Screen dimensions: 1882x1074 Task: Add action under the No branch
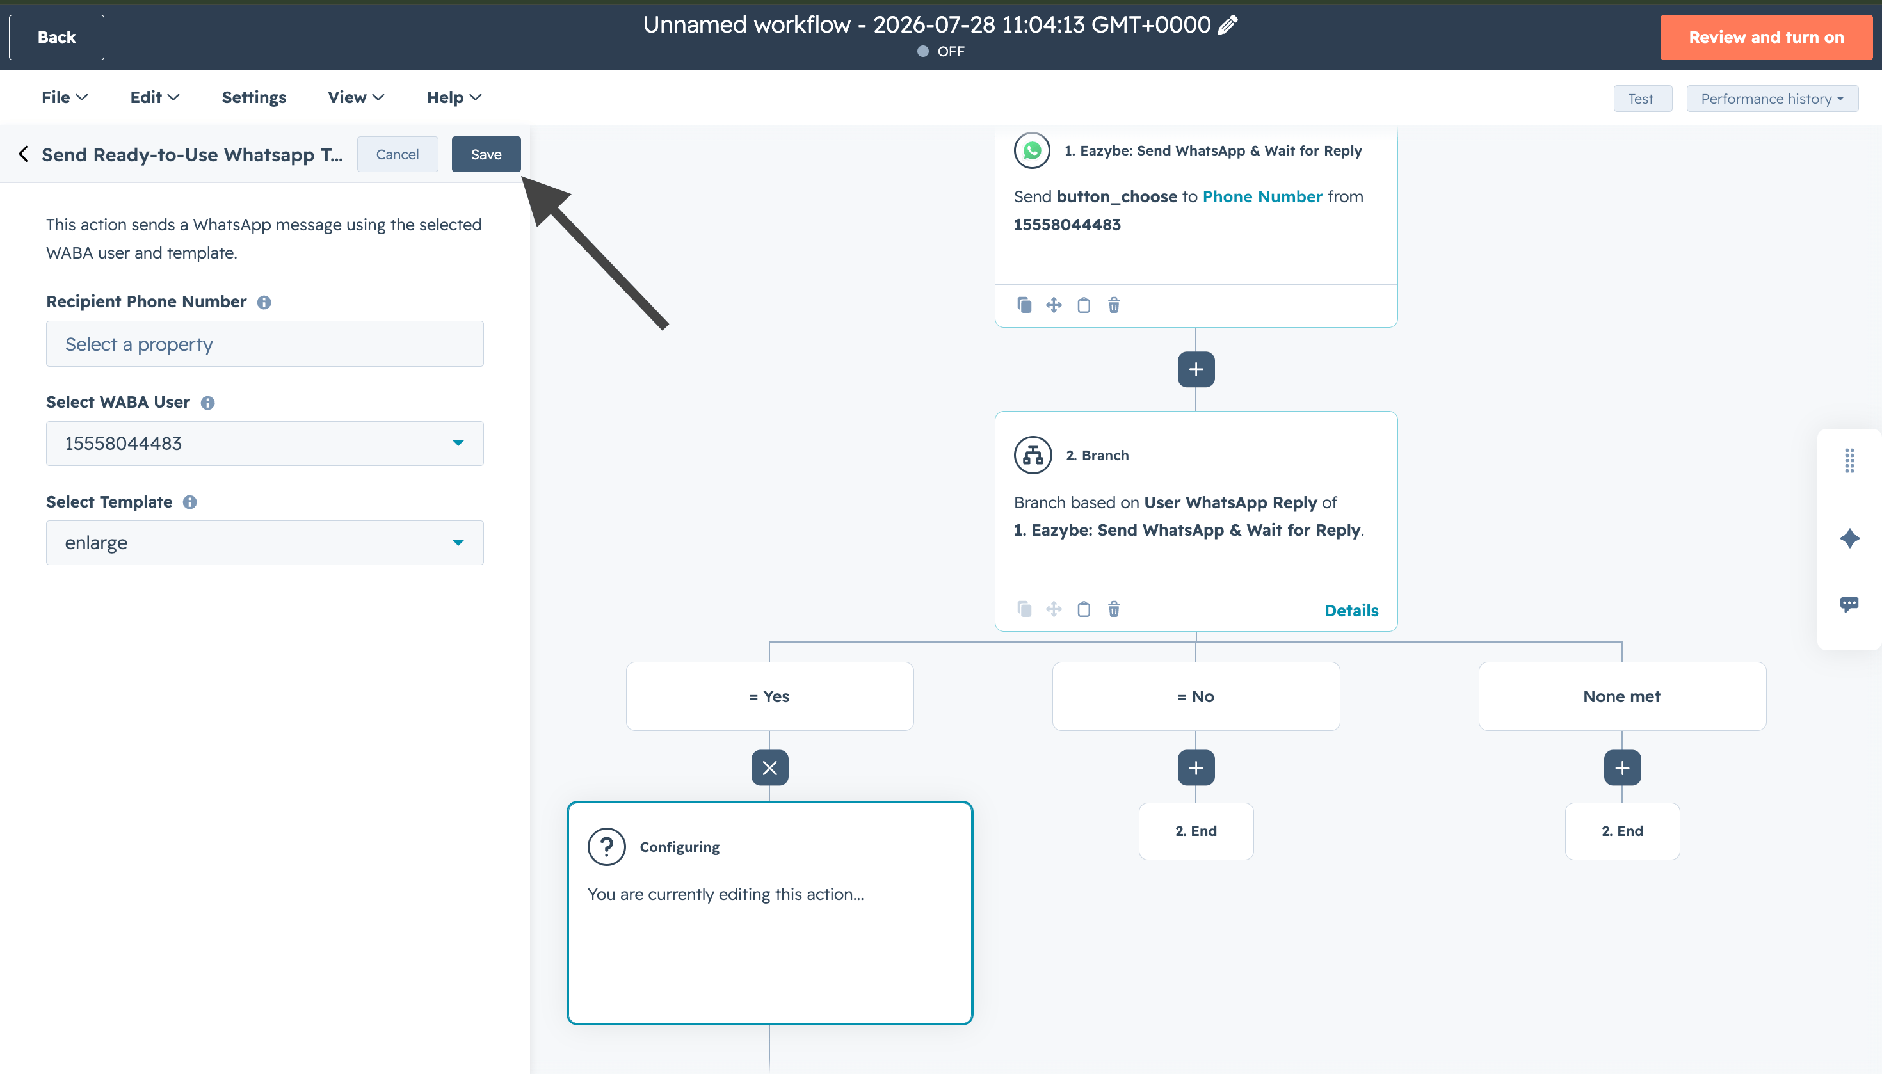click(1196, 768)
